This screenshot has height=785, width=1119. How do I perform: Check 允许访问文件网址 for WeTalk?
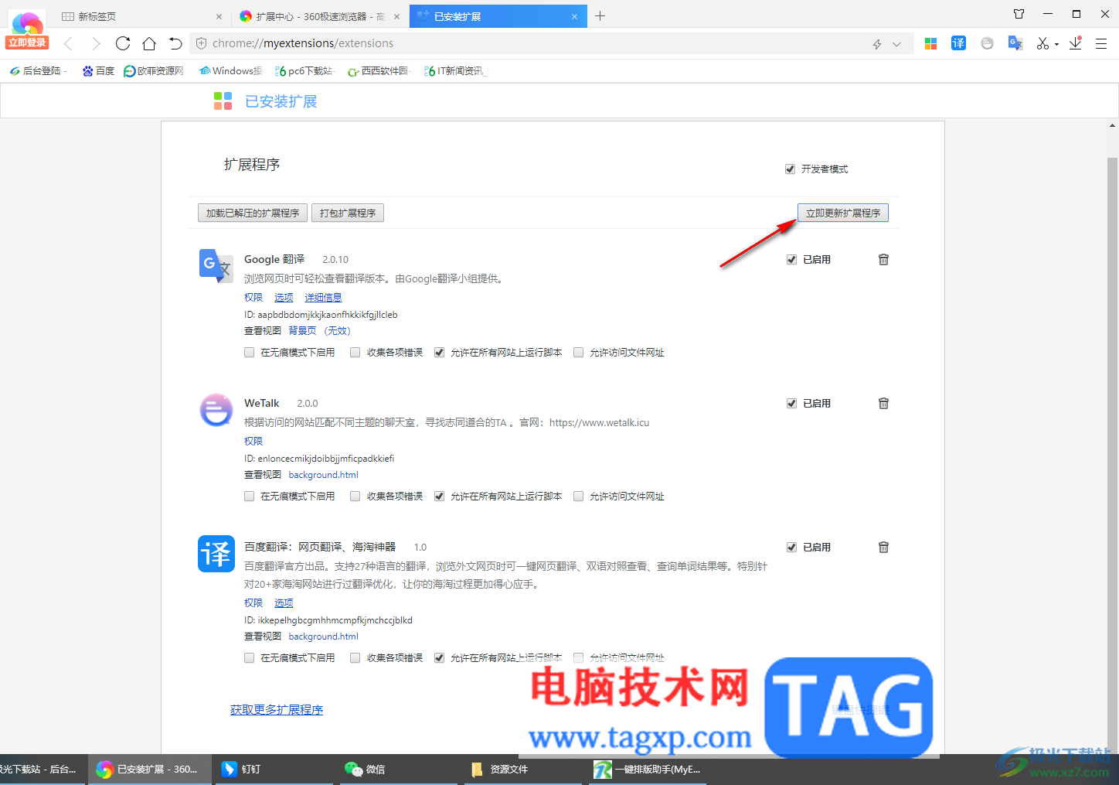(x=578, y=497)
